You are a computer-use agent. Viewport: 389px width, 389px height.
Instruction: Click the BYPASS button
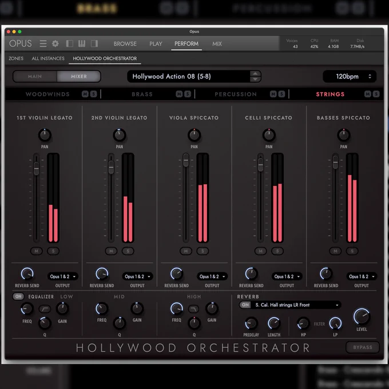point(363,347)
